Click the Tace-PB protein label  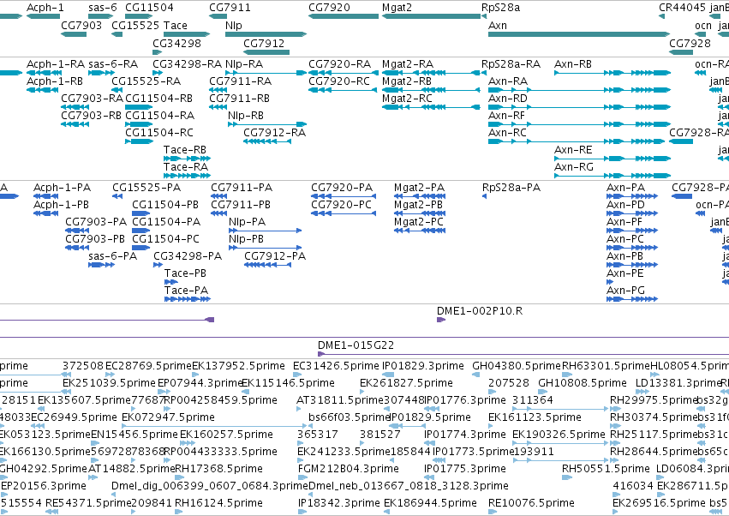pos(186,273)
